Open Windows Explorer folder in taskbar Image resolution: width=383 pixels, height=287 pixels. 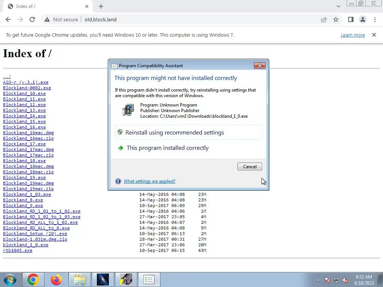point(80,280)
